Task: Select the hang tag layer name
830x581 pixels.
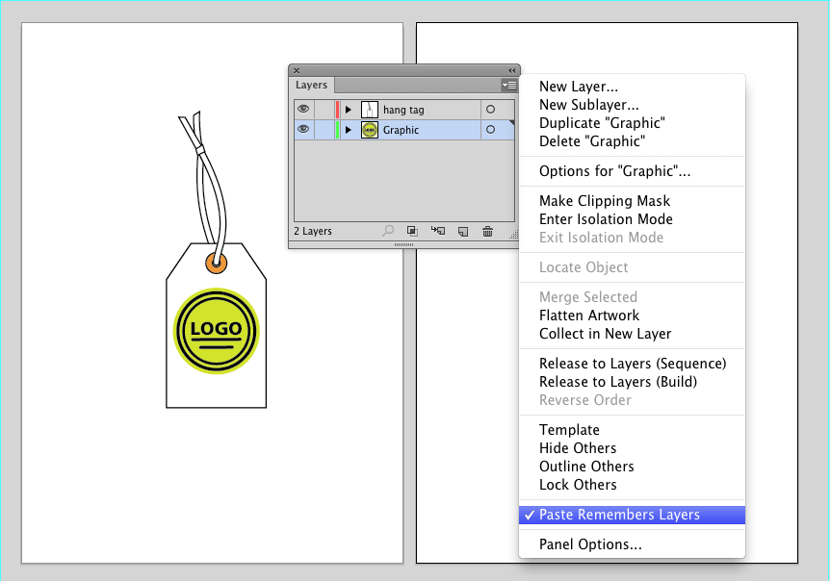Action: (x=403, y=110)
